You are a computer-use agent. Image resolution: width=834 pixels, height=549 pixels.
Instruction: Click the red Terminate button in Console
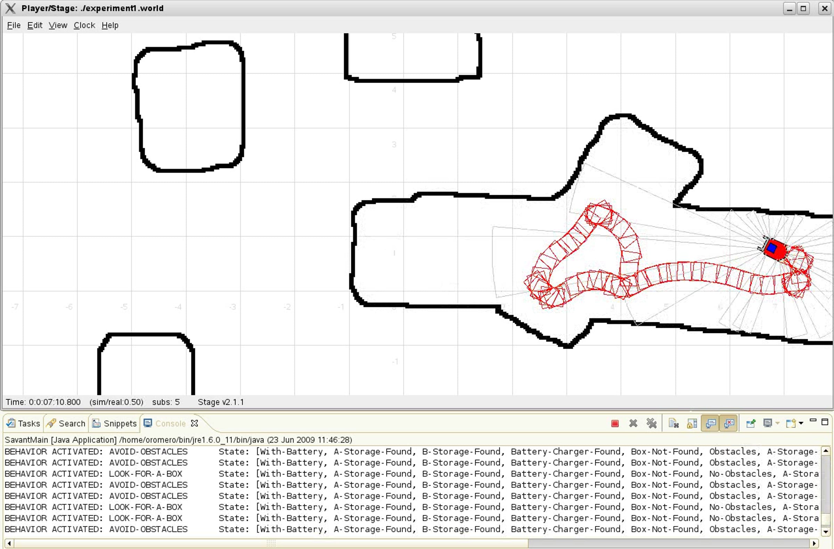tap(615, 424)
